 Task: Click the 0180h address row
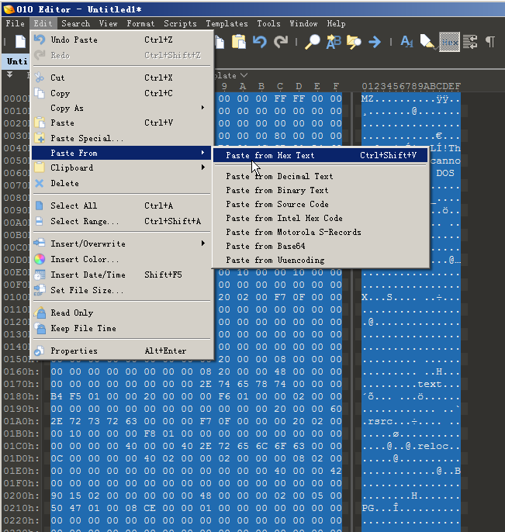(x=22, y=396)
